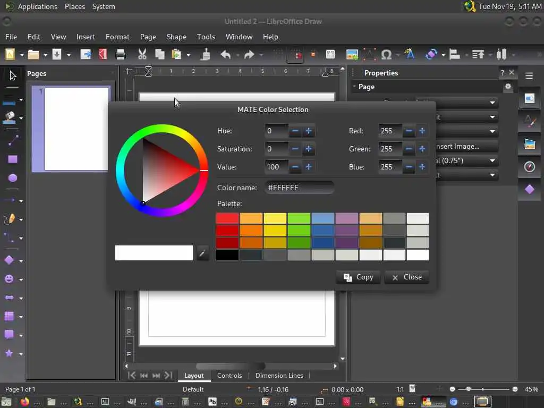The width and height of the screenshot is (544, 408).
Task: Open the File menu
Action: click(11, 37)
